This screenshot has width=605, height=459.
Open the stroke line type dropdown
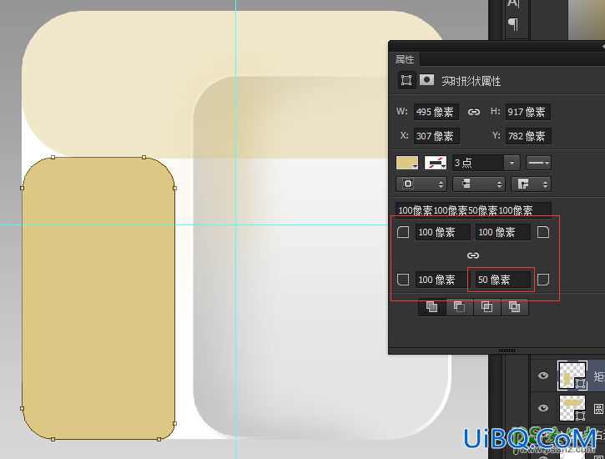pos(538,163)
